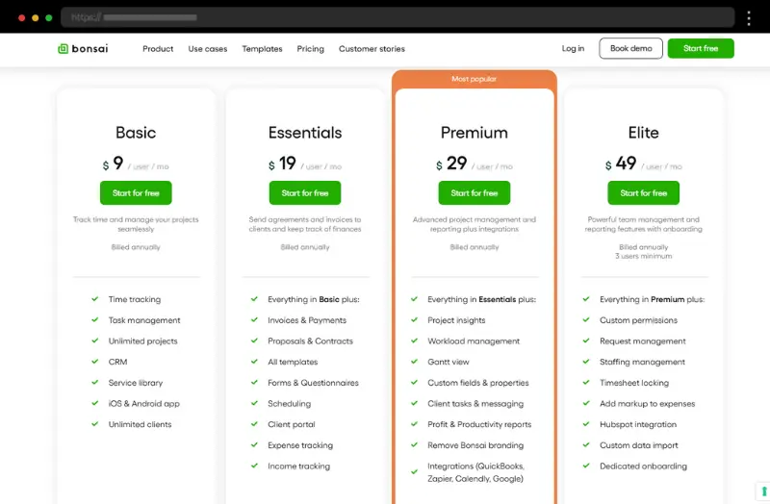Open the Product menu
Viewport: 770px width, 504px height.
click(x=158, y=49)
